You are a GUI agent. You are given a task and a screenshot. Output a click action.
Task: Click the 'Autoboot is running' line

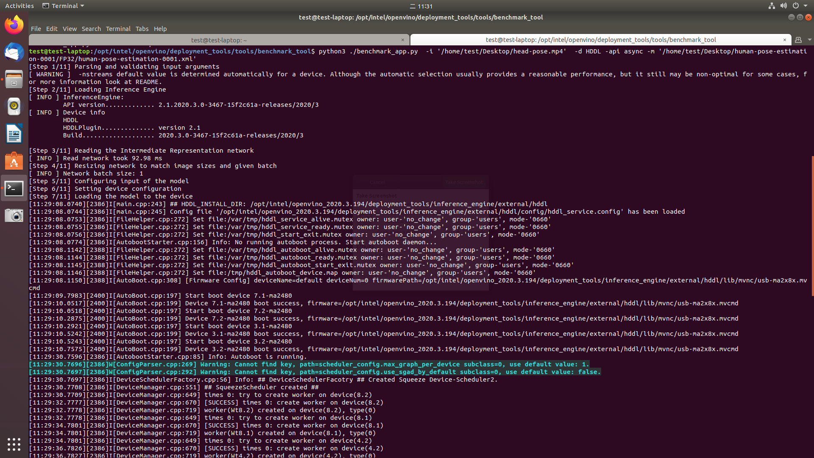168,357
